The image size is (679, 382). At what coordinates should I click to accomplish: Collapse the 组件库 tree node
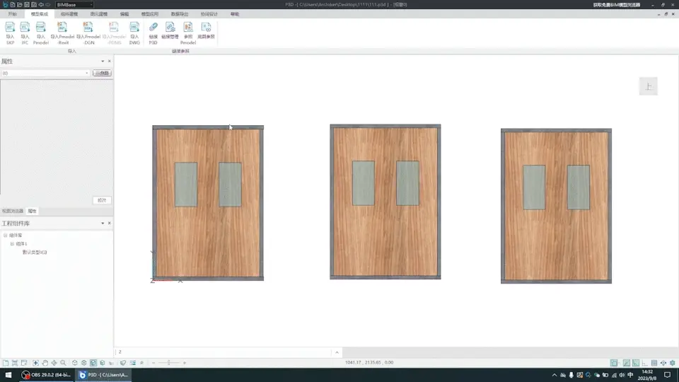6,236
